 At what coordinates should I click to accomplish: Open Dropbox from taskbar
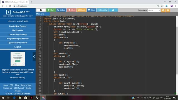(x=37, y=97)
